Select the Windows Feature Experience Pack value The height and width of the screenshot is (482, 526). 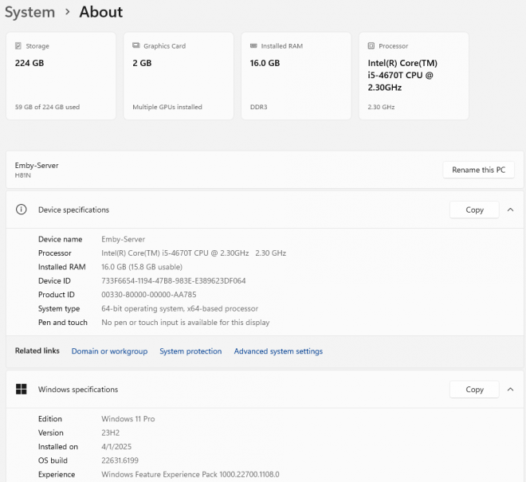click(x=190, y=474)
